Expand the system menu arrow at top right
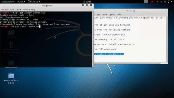174x98 pixels. [172, 2]
